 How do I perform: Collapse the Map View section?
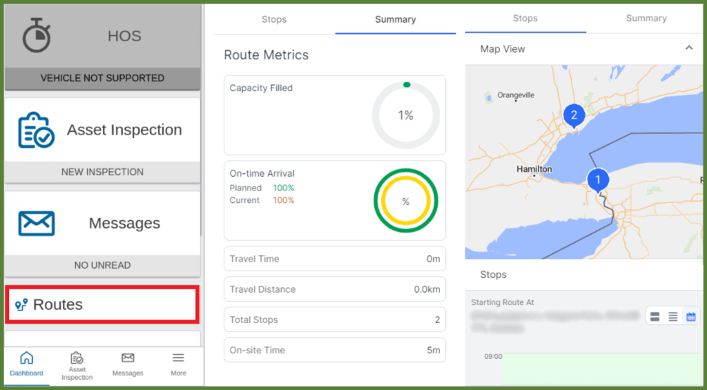688,48
